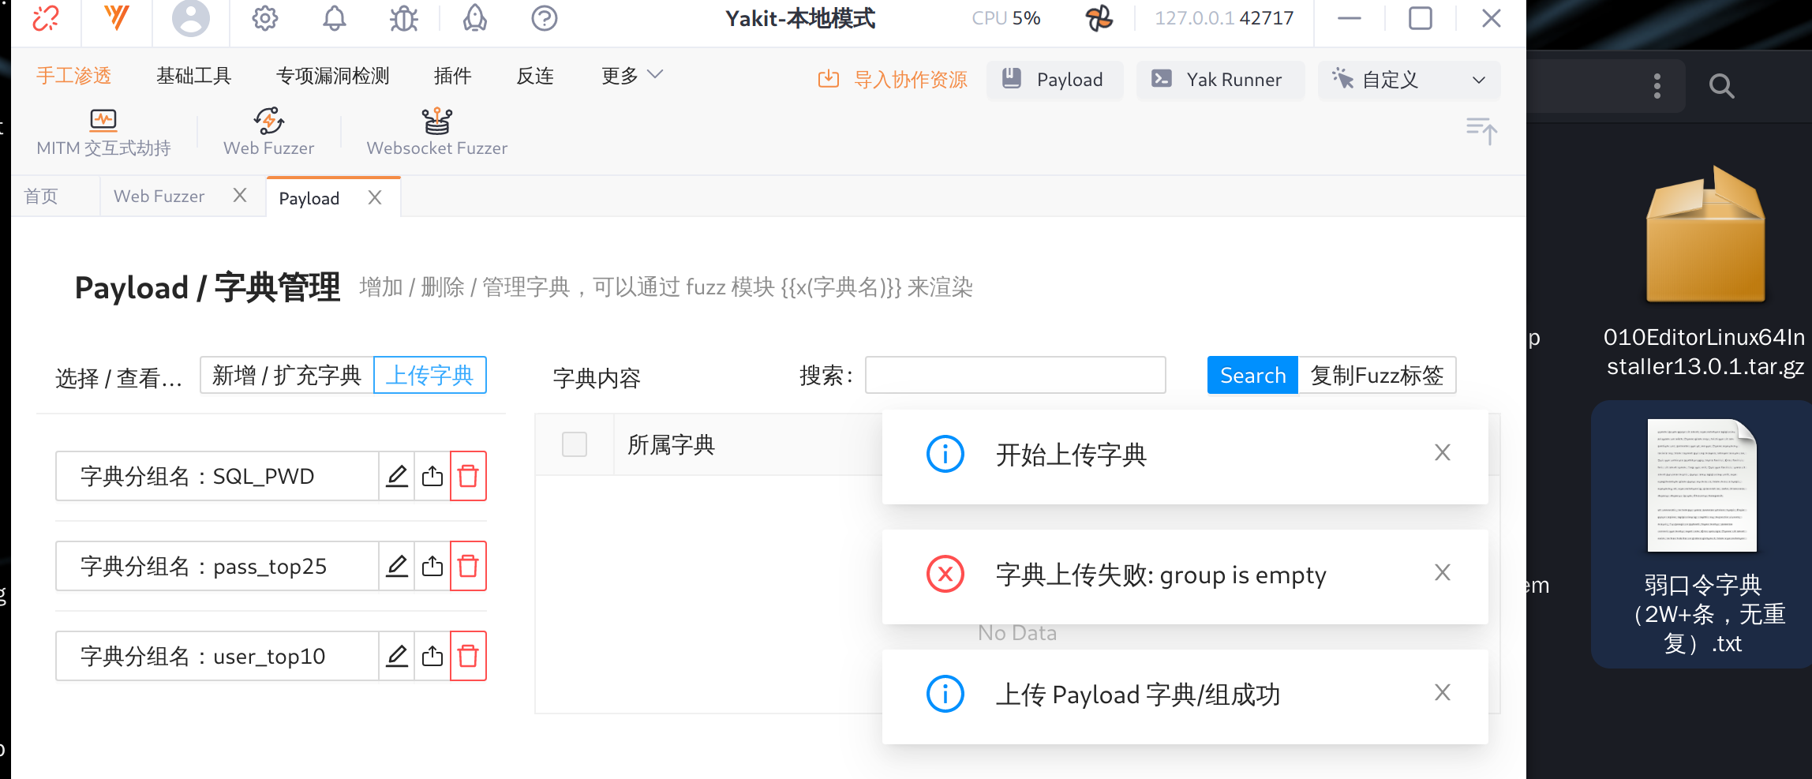Open help via the question mark icon

pyautogui.click(x=544, y=18)
